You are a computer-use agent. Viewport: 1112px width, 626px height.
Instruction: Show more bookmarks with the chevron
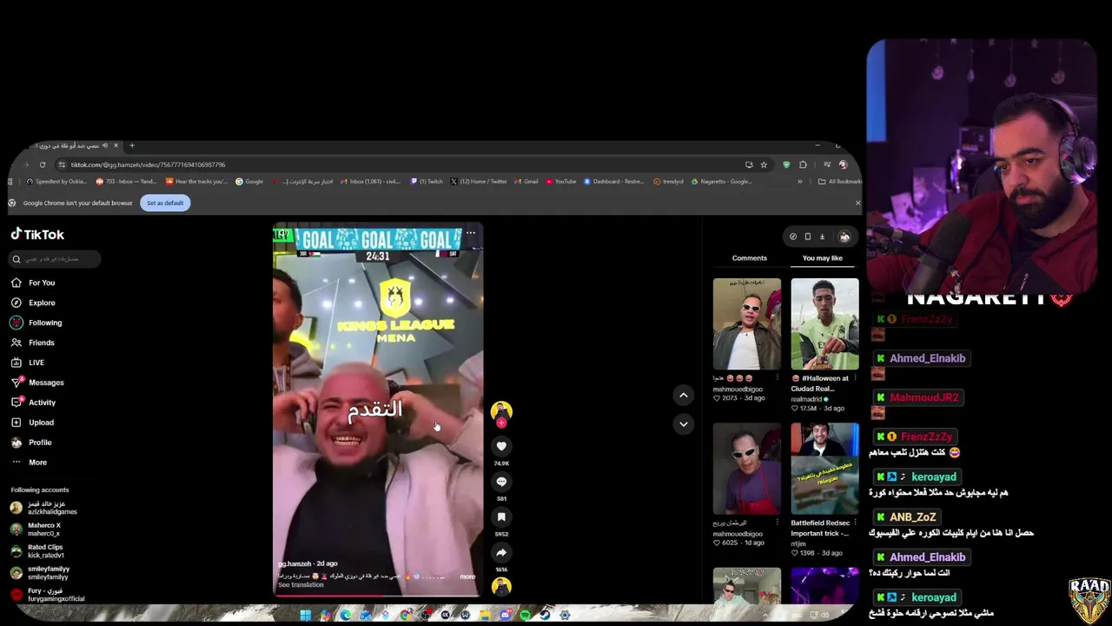click(x=800, y=182)
